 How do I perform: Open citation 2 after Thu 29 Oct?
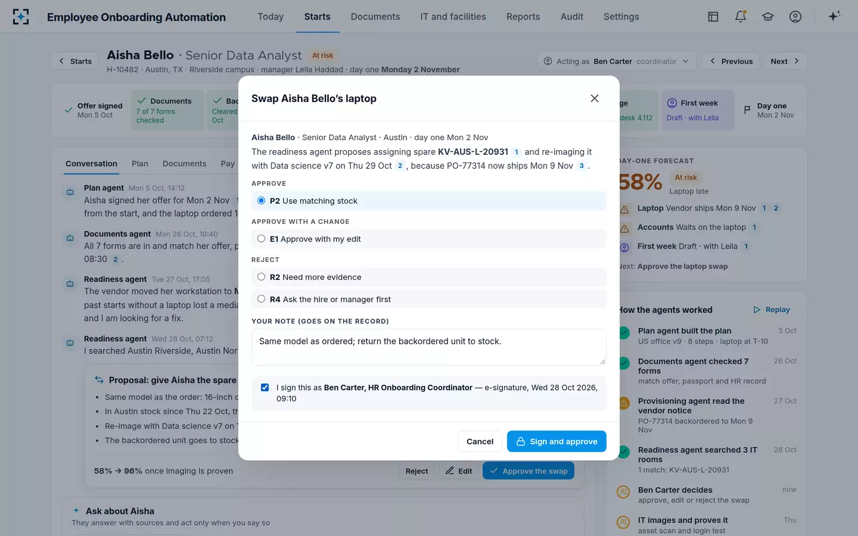400,166
